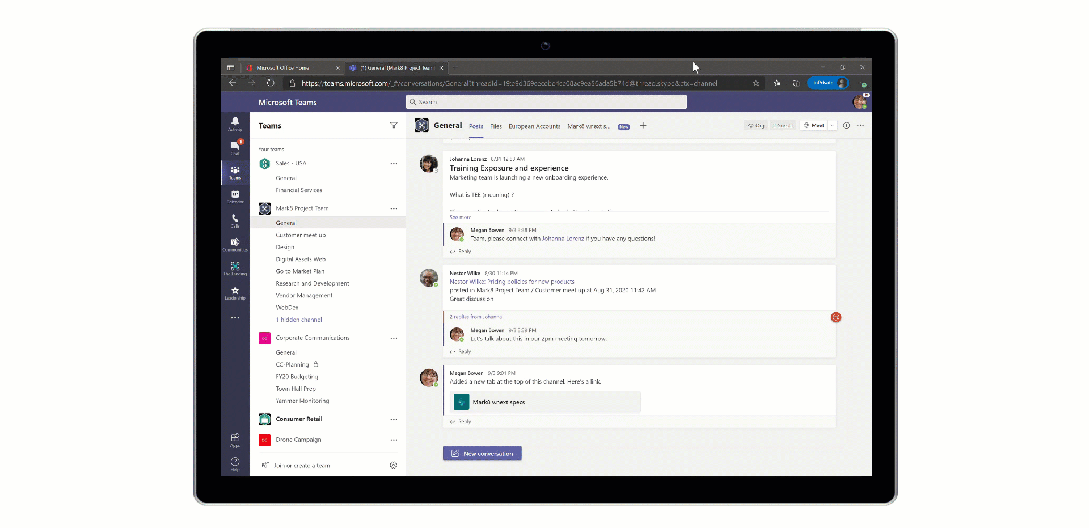This screenshot has width=1089, height=528.
Task: Click the filter funnel icon beside Teams
Action: [394, 125]
